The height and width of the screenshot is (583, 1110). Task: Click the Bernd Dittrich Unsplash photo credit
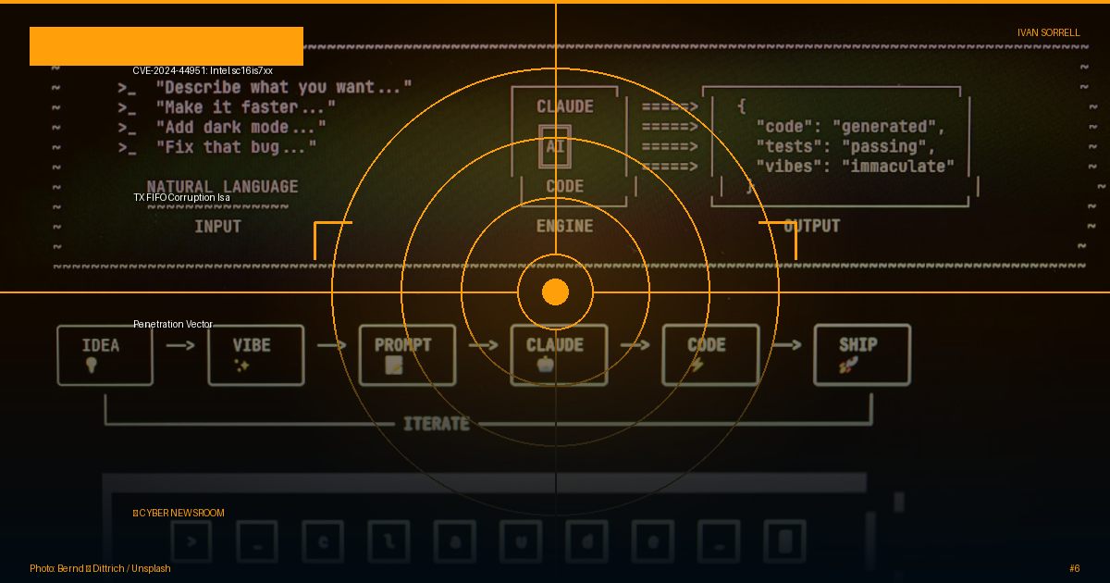tap(100, 568)
